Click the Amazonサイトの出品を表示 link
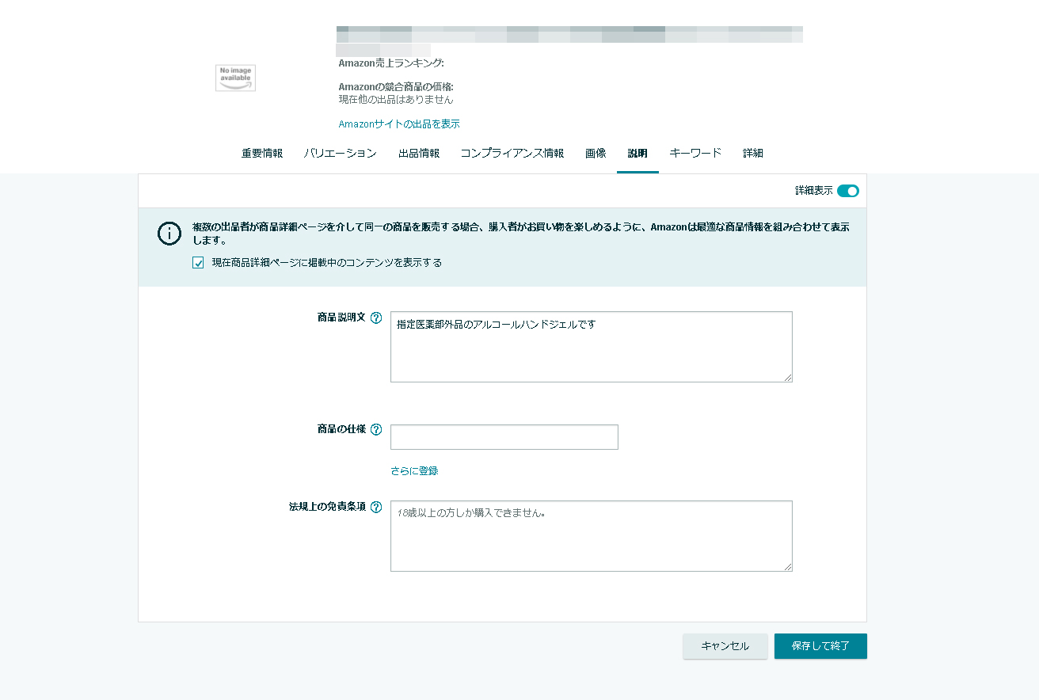1039x700 pixels. tap(399, 124)
